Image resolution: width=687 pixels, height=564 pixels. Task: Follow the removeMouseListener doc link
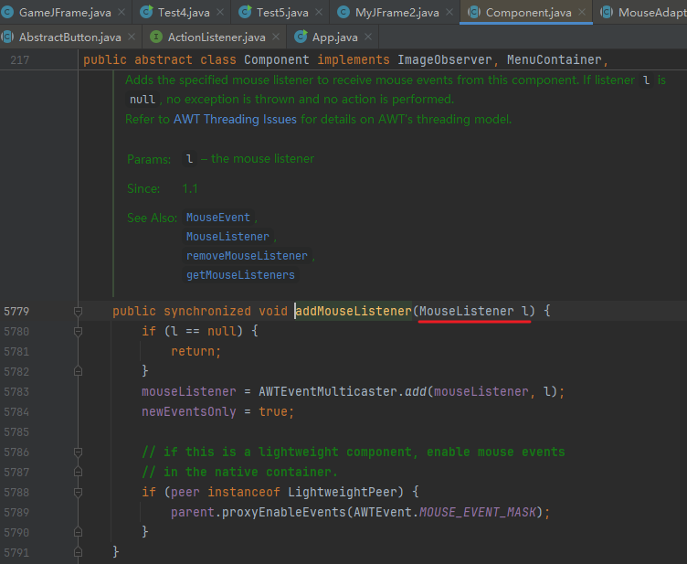click(x=247, y=256)
